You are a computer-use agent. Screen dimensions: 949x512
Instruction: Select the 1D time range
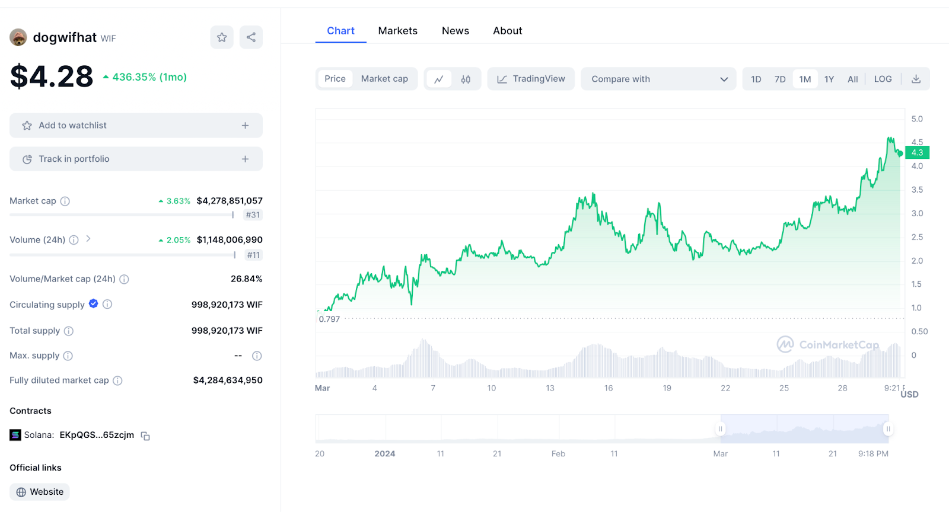(756, 79)
